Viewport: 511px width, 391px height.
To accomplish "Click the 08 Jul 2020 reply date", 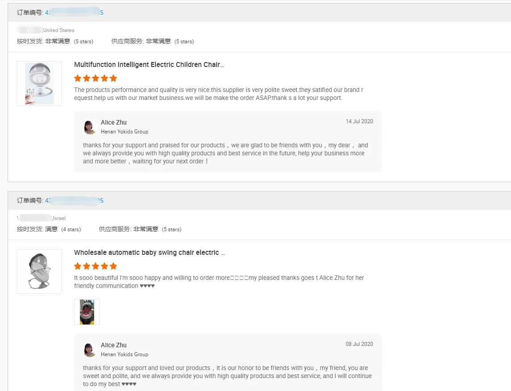I will click(359, 344).
